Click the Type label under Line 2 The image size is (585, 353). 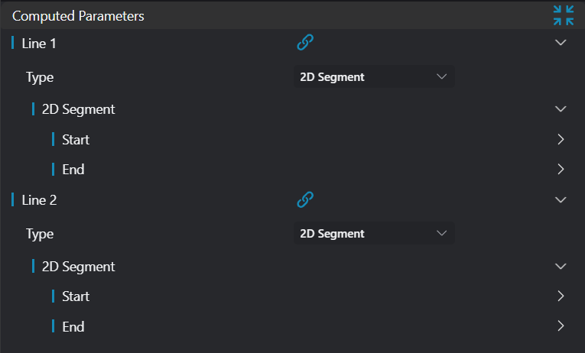click(40, 234)
